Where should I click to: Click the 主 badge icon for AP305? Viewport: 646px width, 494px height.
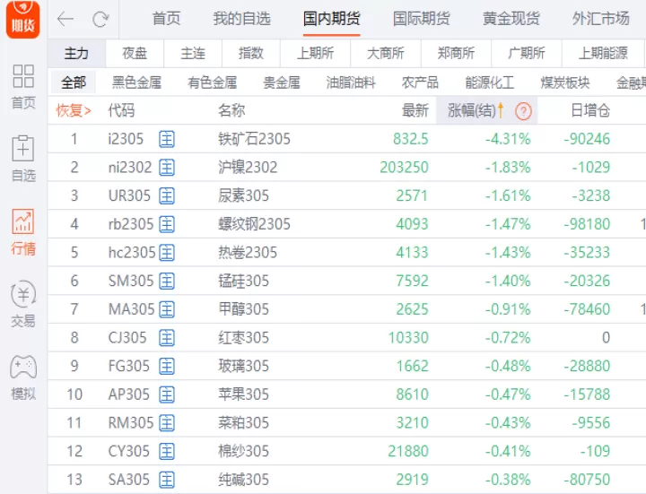coord(167,394)
